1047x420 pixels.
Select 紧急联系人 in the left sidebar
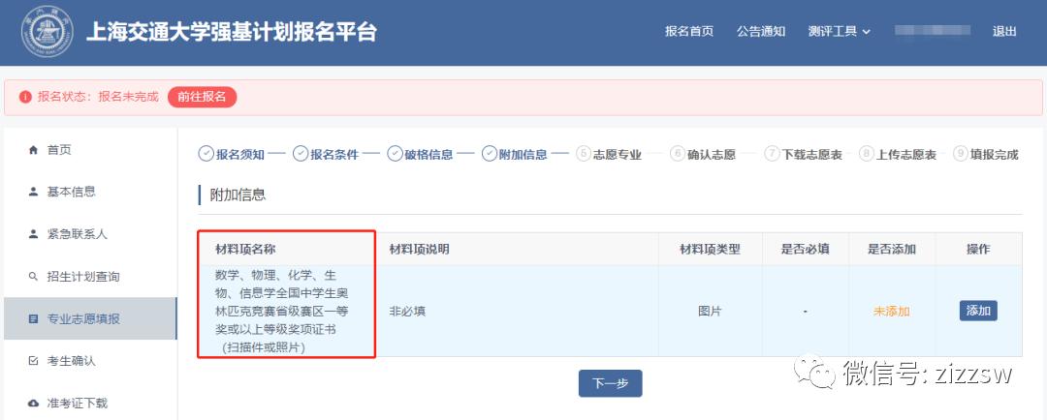point(91,234)
